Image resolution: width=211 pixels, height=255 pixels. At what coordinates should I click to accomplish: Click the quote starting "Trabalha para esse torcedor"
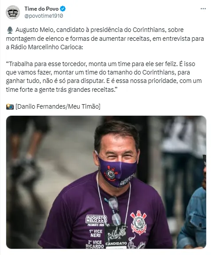click(x=104, y=77)
